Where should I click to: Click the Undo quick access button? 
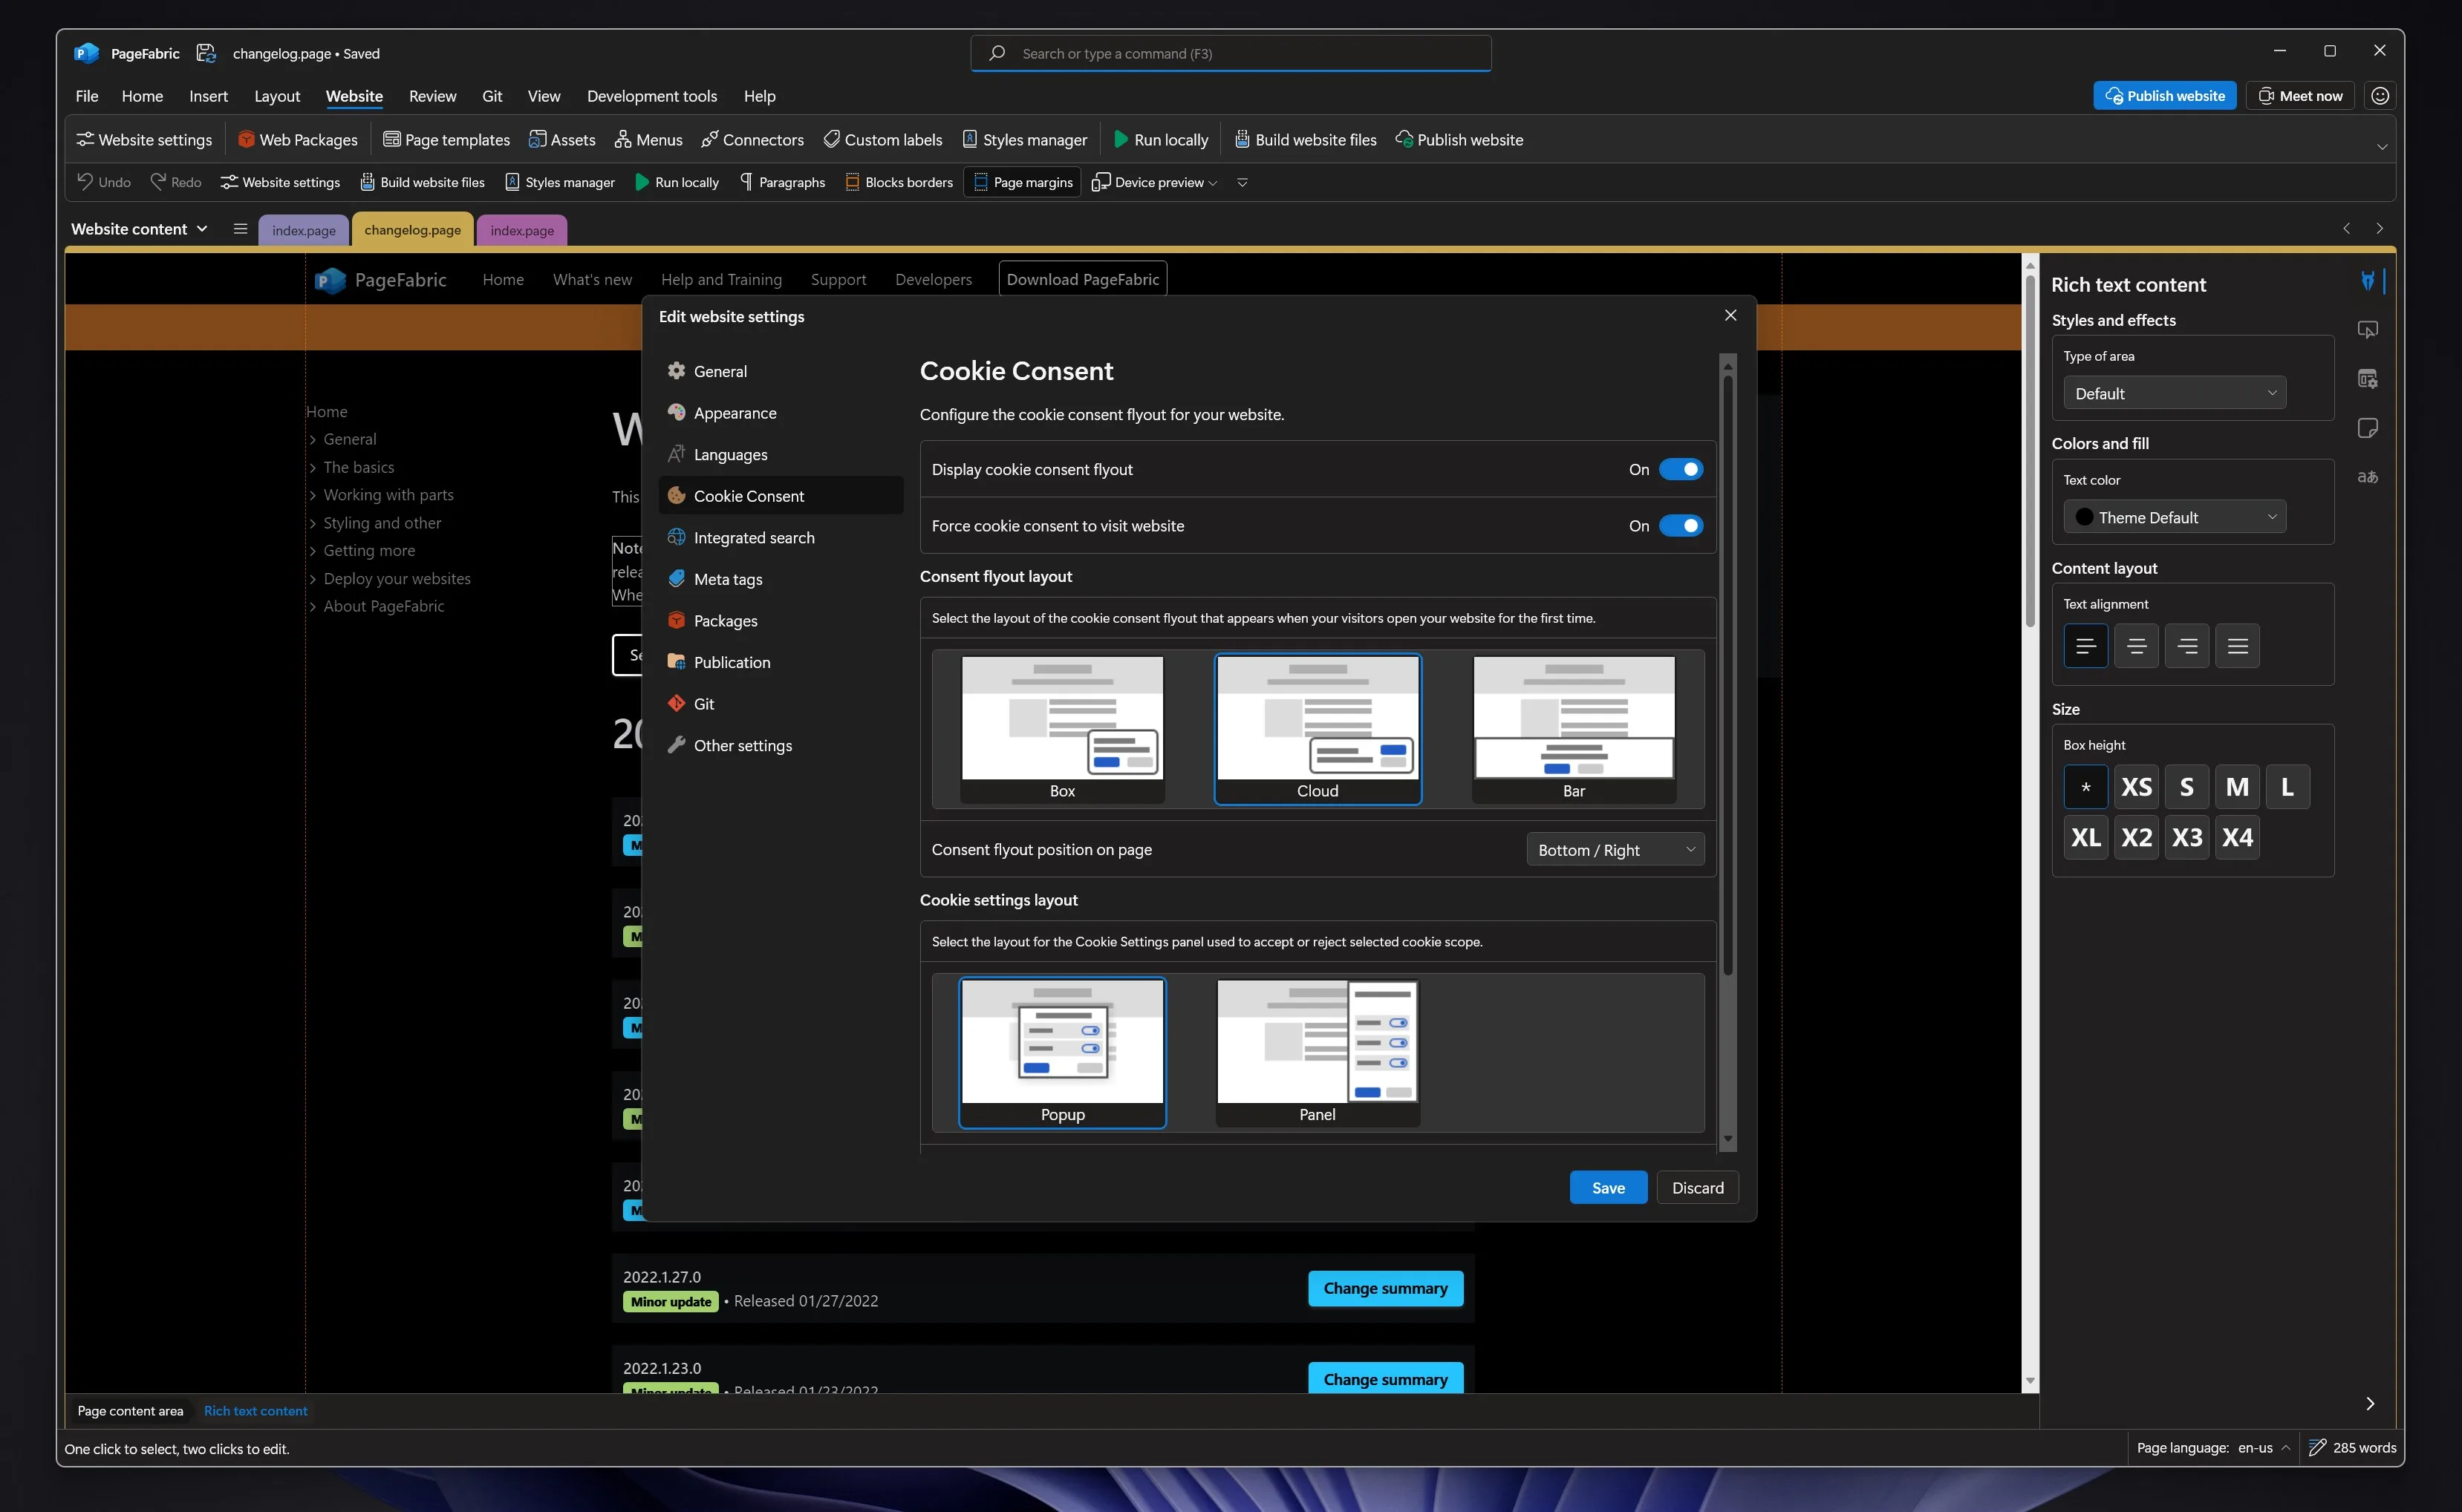[104, 182]
